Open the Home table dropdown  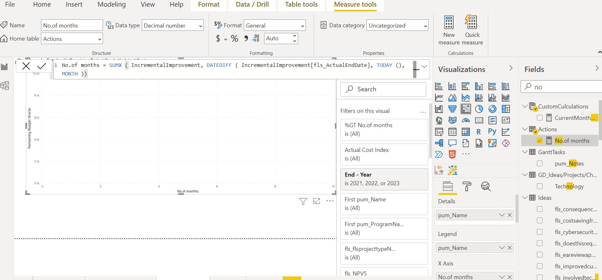(72, 39)
